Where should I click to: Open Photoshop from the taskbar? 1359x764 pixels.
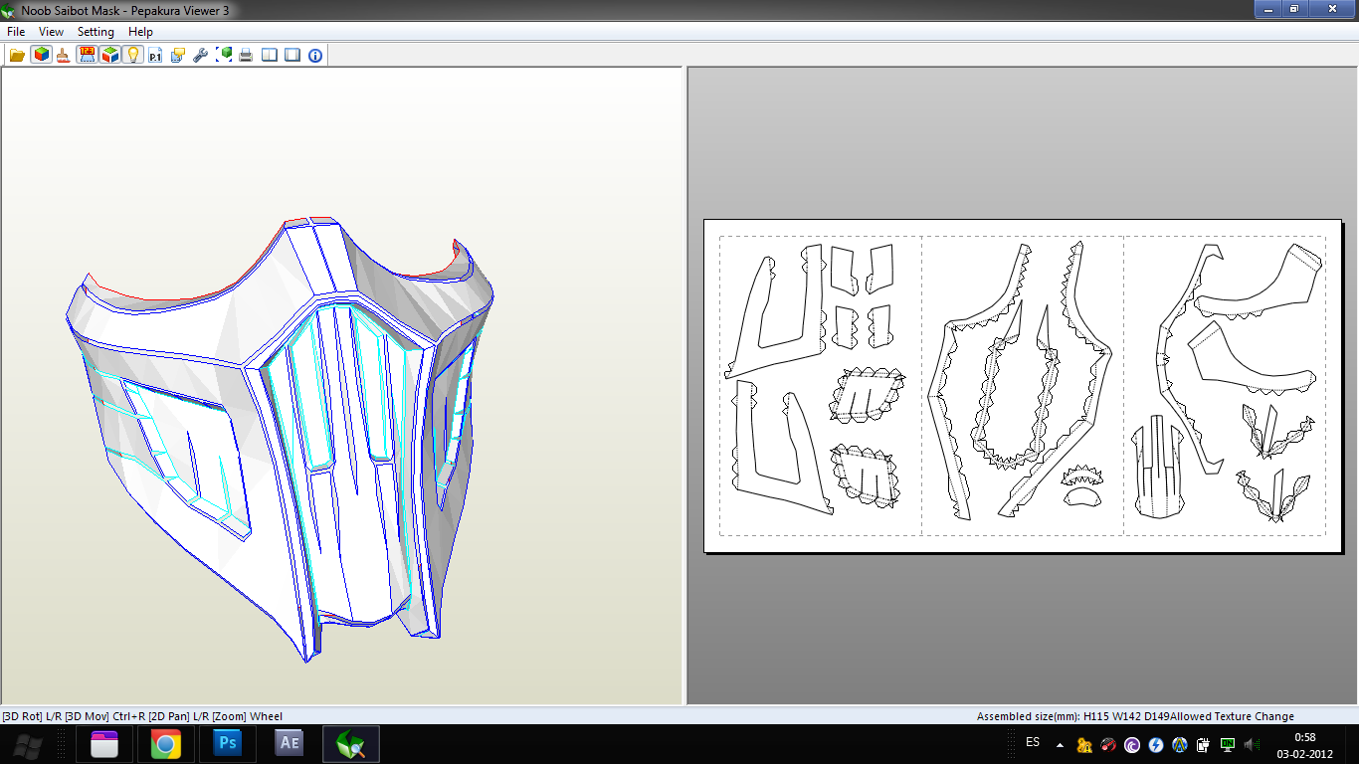(x=228, y=743)
